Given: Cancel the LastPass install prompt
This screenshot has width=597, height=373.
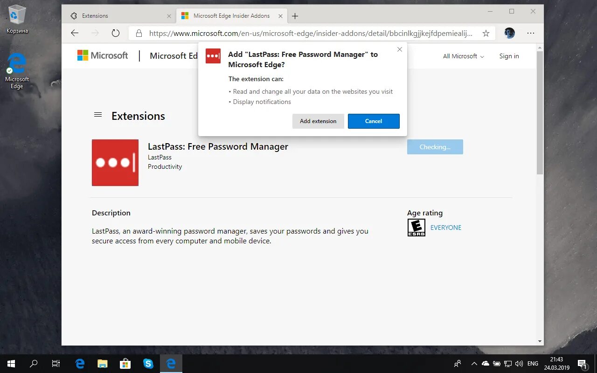Looking at the screenshot, I should pos(374,121).
